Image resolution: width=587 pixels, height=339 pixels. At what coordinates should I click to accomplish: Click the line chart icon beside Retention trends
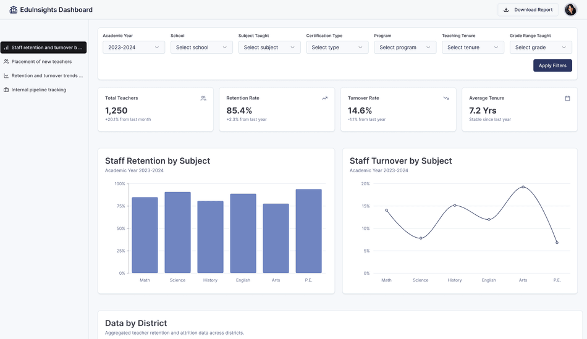click(6, 76)
